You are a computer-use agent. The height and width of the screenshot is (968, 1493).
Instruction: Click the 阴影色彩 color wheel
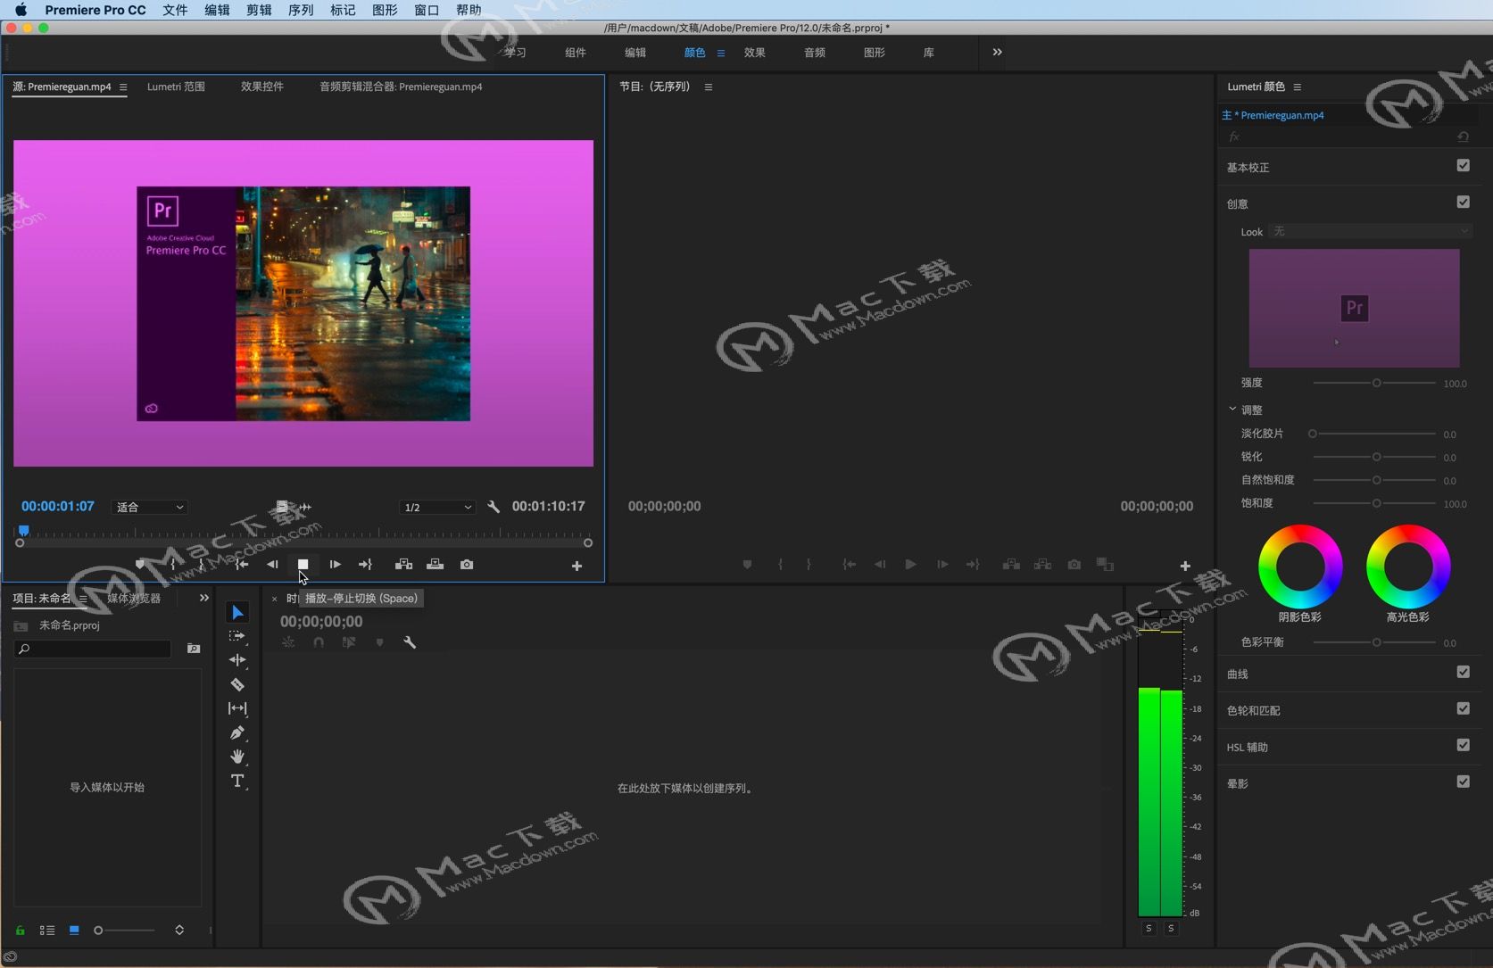[1300, 567]
